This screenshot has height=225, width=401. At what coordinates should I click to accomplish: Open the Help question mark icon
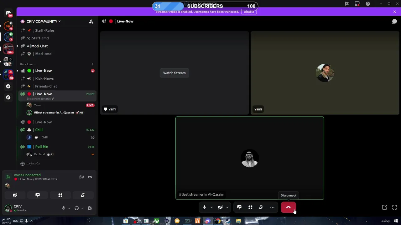(368, 4)
